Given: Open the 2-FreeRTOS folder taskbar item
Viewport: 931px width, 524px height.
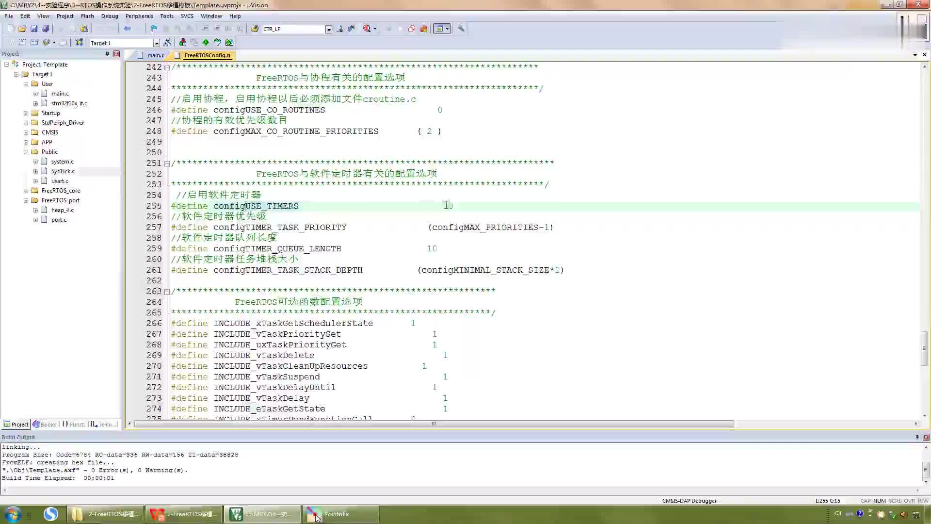Looking at the screenshot, I should (x=104, y=514).
